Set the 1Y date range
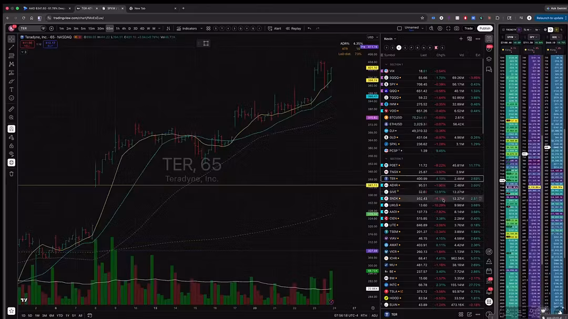 (67, 315)
